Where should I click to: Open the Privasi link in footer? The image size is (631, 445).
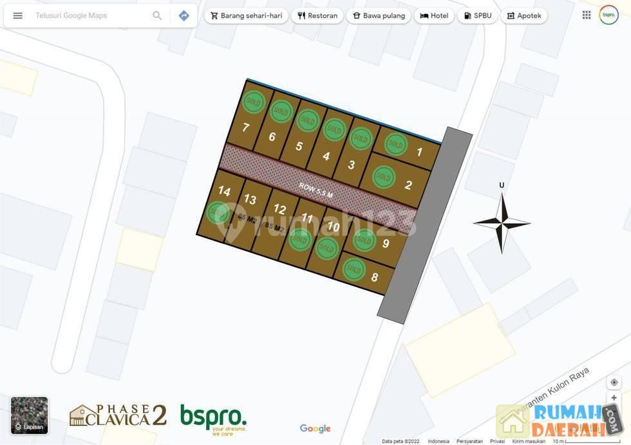tap(497, 441)
